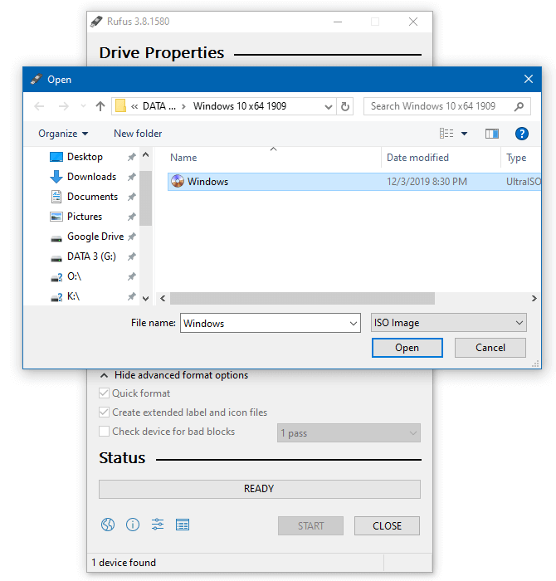
Task: Open the ISO Image file type dropdown
Action: tap(448, 323)
